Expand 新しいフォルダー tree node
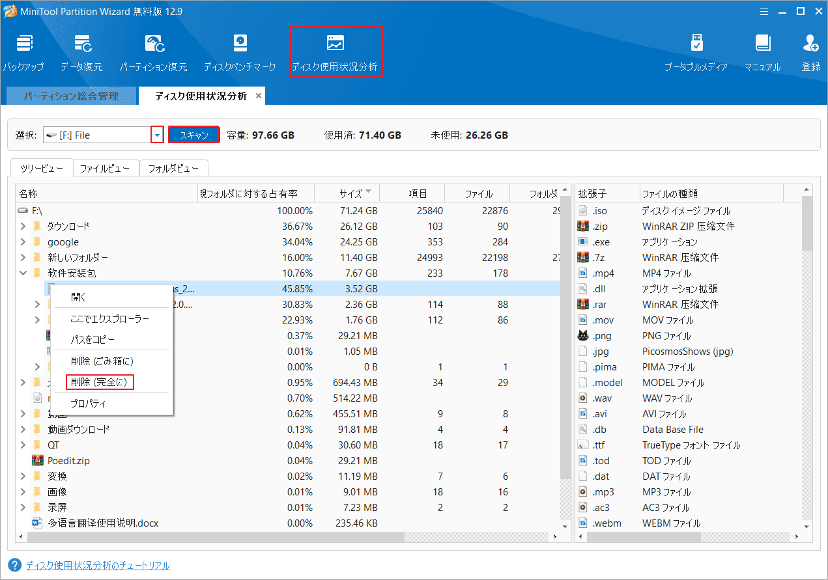Viewport: 828px width, 580px height. coord(23,258)
